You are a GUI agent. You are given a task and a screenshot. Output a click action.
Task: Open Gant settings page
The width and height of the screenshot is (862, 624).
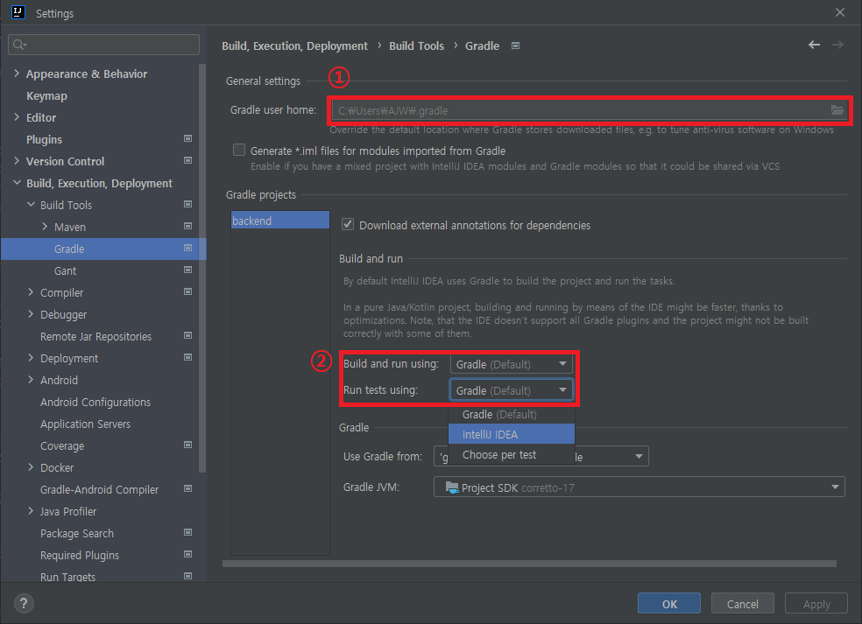click(x=65, y=270)
